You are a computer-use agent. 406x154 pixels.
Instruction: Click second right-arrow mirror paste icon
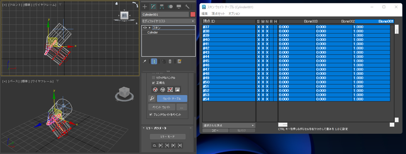point(174,145)
